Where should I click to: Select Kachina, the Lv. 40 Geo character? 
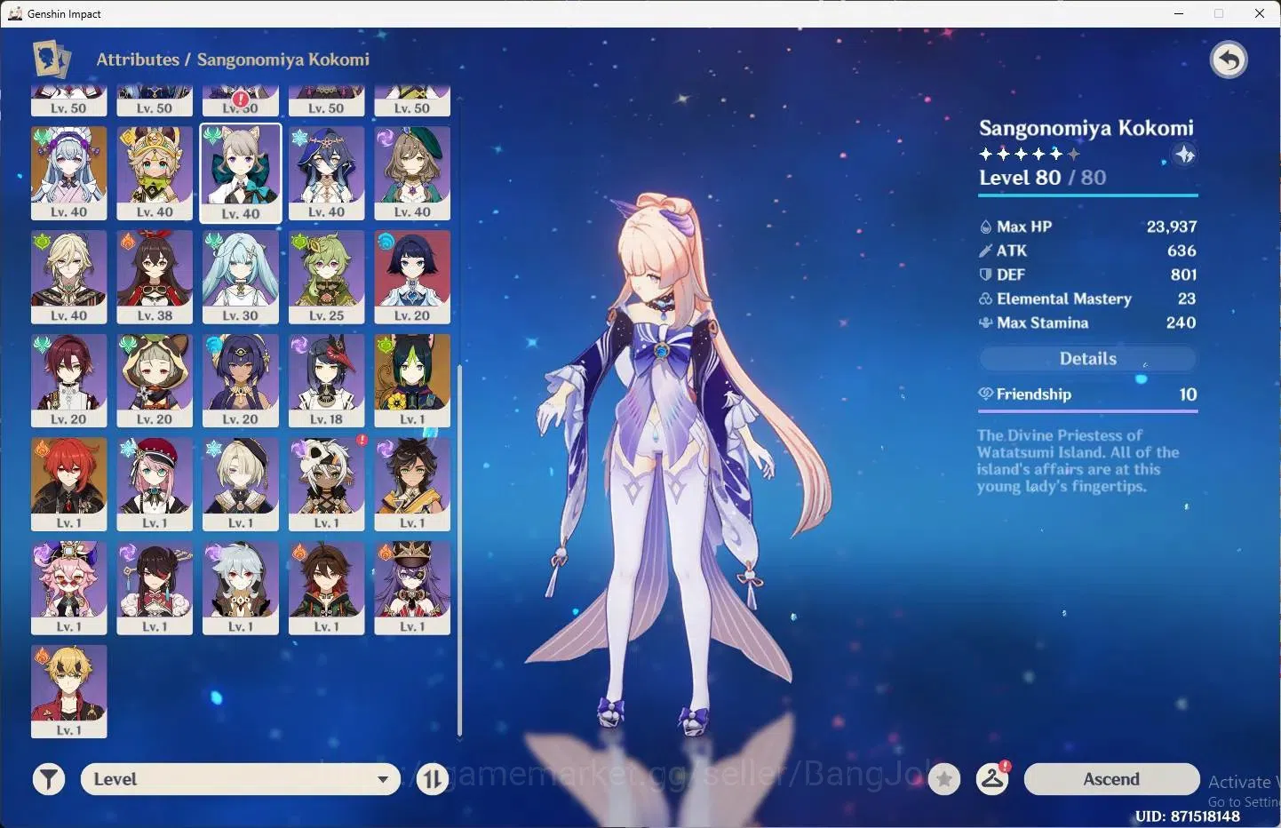(x=155, y=173)
